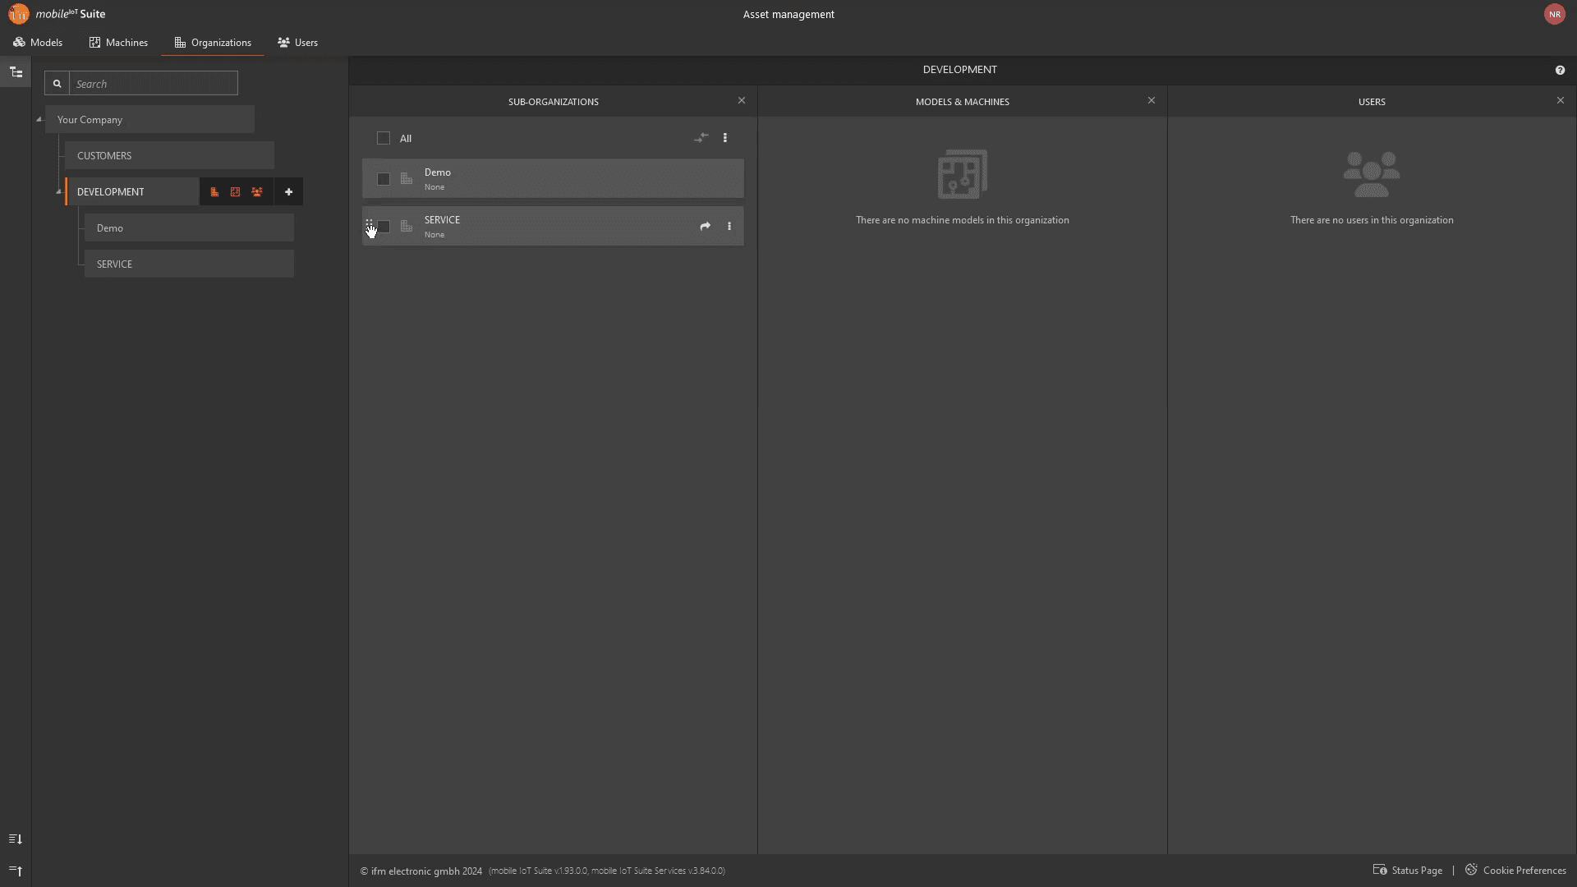This screenshot has height=887, width=1577.
Task: Toggle sub-organizations icon on DEVELOPMENT node
Action: pyautogui.click(x=214, y=192)
